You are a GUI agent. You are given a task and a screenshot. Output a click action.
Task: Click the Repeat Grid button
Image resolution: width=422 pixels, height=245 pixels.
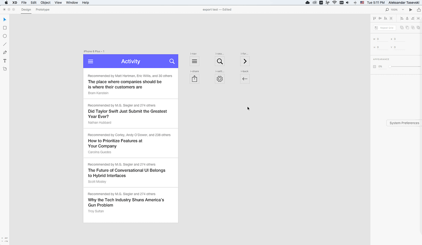pyautogui.click(x=384, y=27)
